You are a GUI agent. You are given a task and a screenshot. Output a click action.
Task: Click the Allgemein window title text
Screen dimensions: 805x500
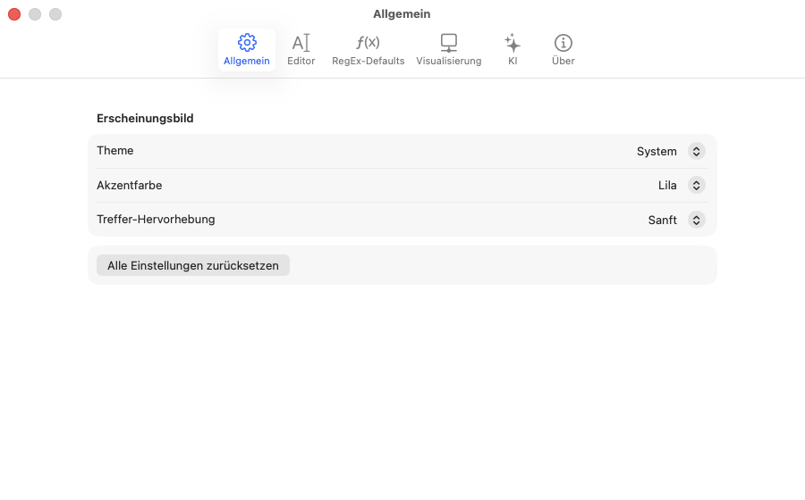[x=402, y=13]
